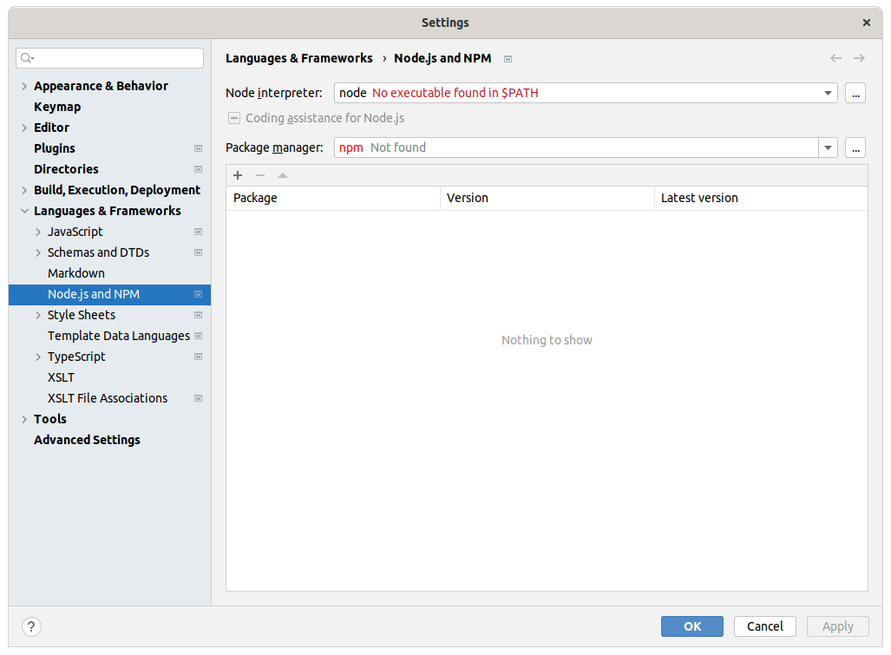Click the search magnifier icon in settings search
891x655 pixels.
coord(27,58)
